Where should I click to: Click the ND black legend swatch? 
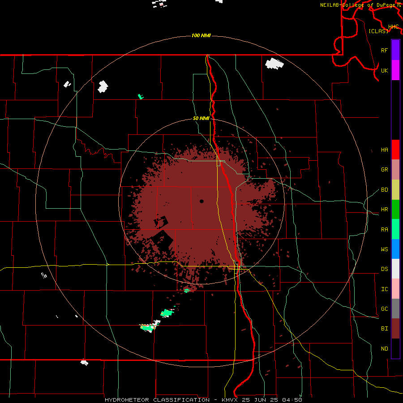coord(395,348)
